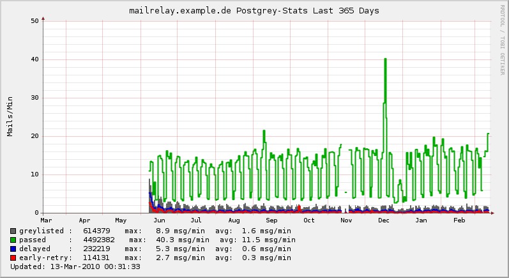The image size is (509, 278).
Task: Click the y-axis value 20
Action: [x=34, y=136]
